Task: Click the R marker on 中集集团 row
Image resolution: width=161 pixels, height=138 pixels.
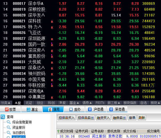Action: point(52,98)
